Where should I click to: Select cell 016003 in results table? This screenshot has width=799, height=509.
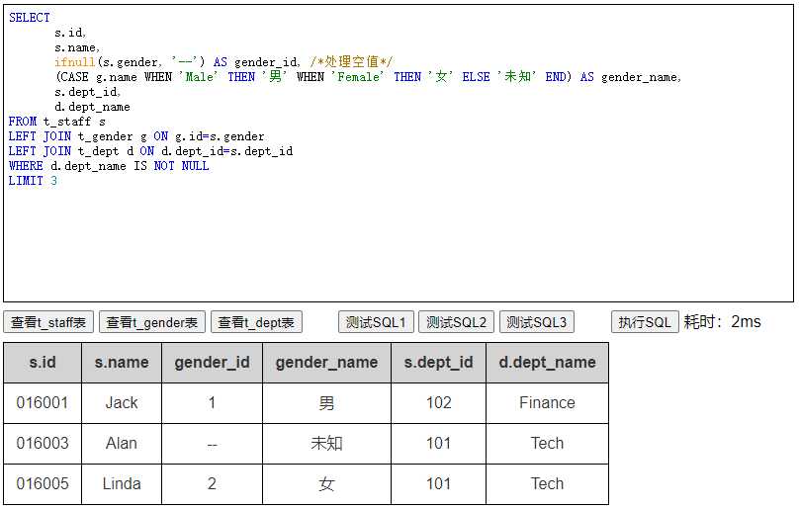click(43, 443)
